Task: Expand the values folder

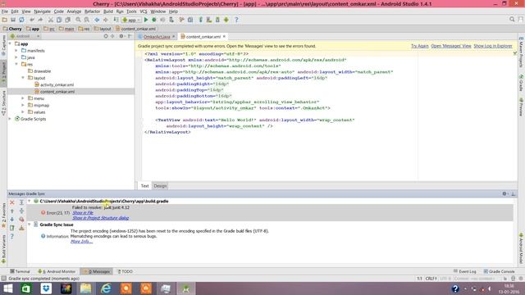Action: click(x=23, y=112)
